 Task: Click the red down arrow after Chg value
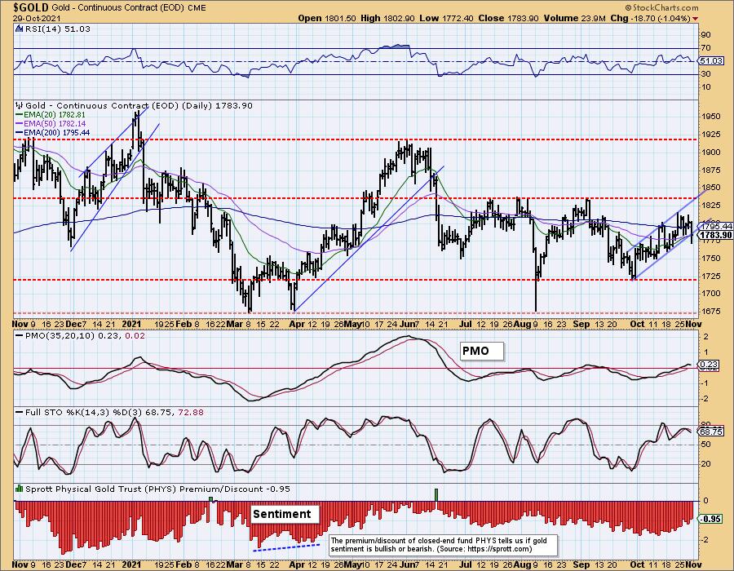click(695, 18)
